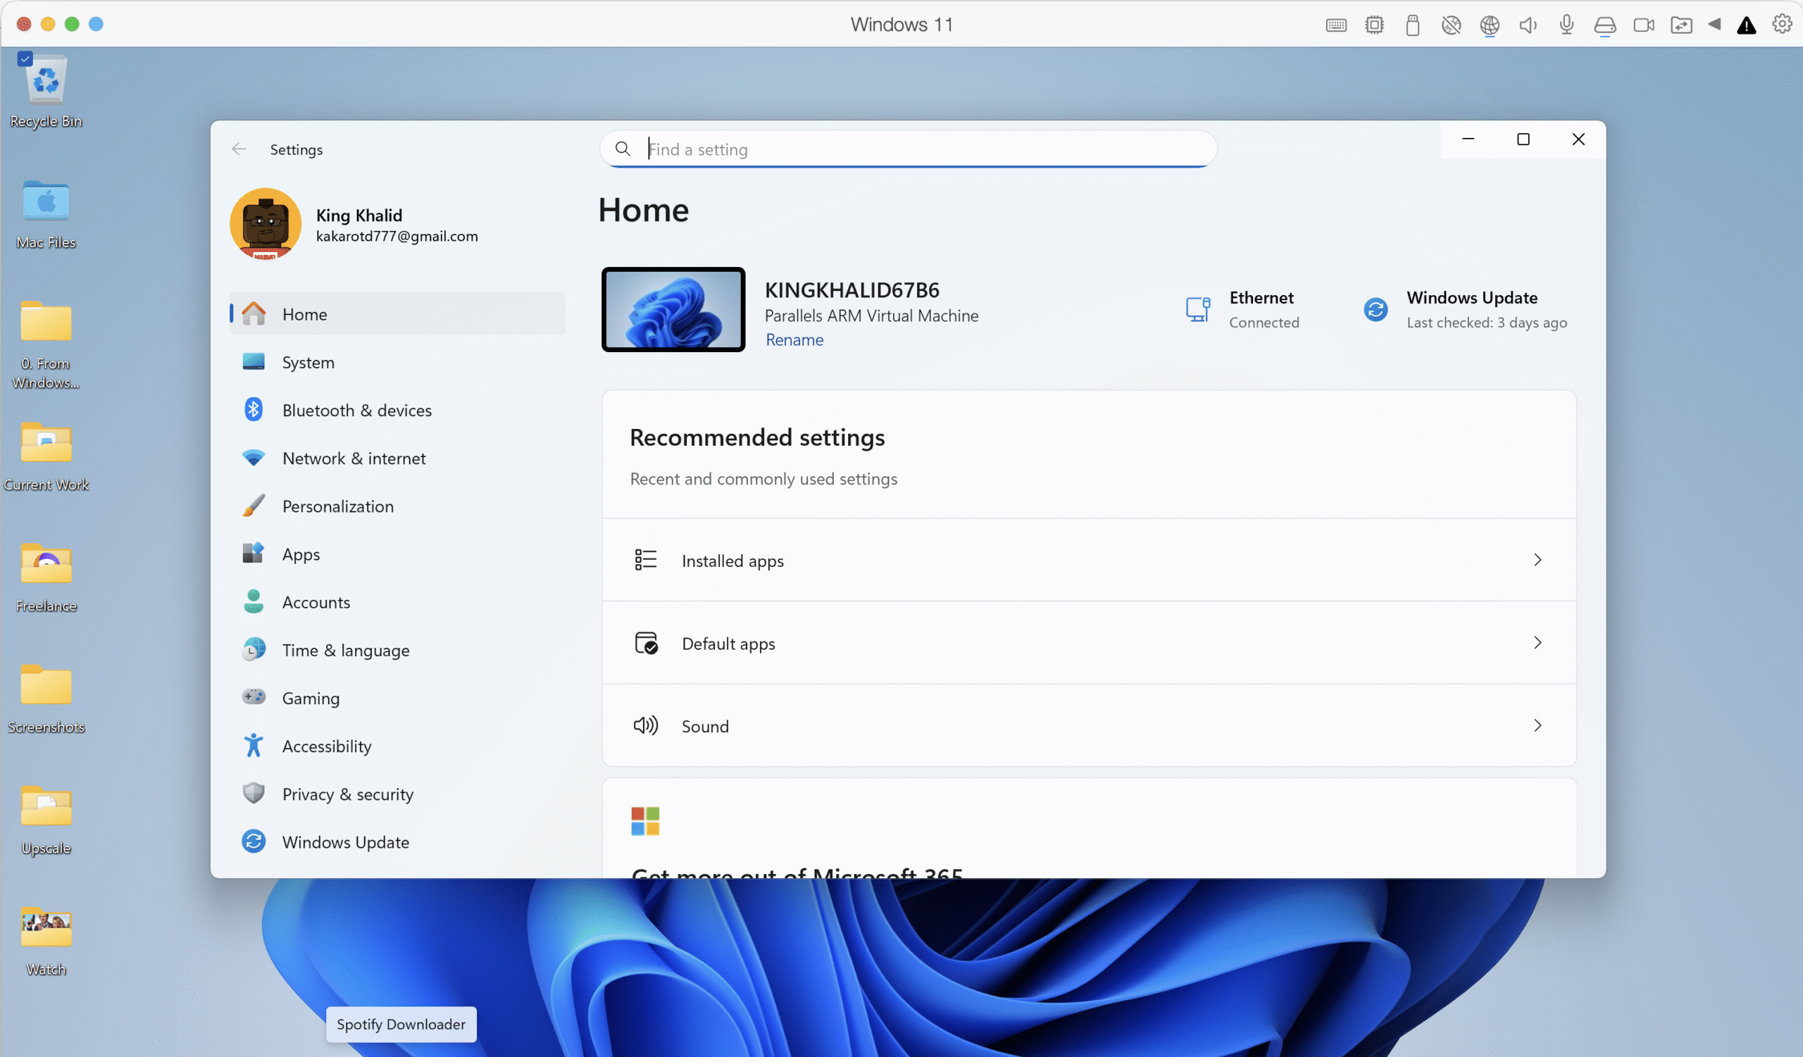
Task: Select the Watch desktop folder
Action: (46, 939)
